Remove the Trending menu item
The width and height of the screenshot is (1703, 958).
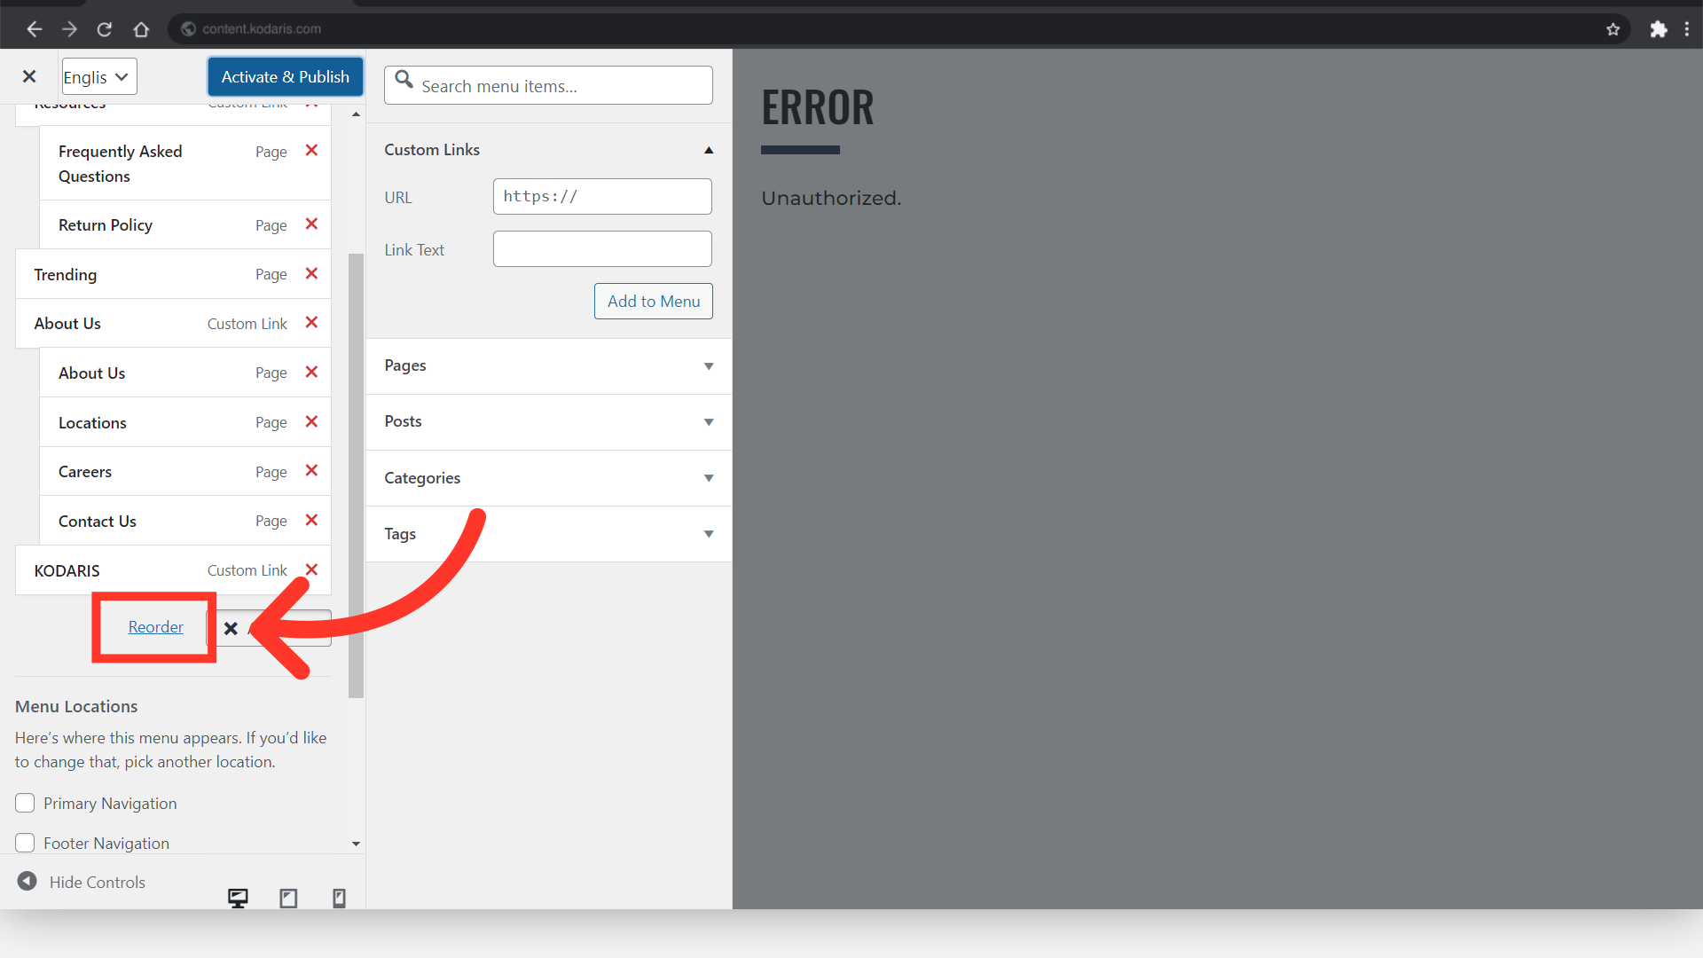pos(311,274)
